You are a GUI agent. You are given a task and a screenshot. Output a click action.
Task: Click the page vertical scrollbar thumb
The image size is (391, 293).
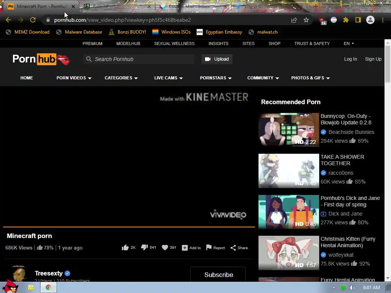pos(388,64)
